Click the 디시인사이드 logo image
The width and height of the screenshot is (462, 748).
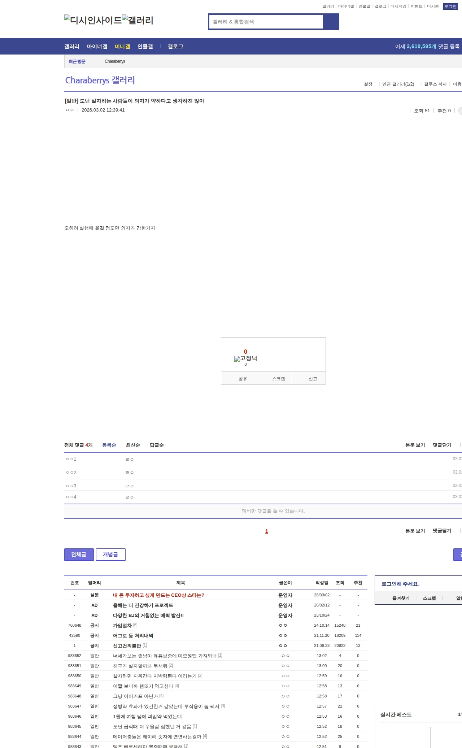[93, 20]
